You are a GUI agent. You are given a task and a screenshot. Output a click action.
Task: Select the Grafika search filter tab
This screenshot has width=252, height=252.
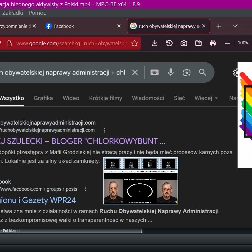pos(43,98)
